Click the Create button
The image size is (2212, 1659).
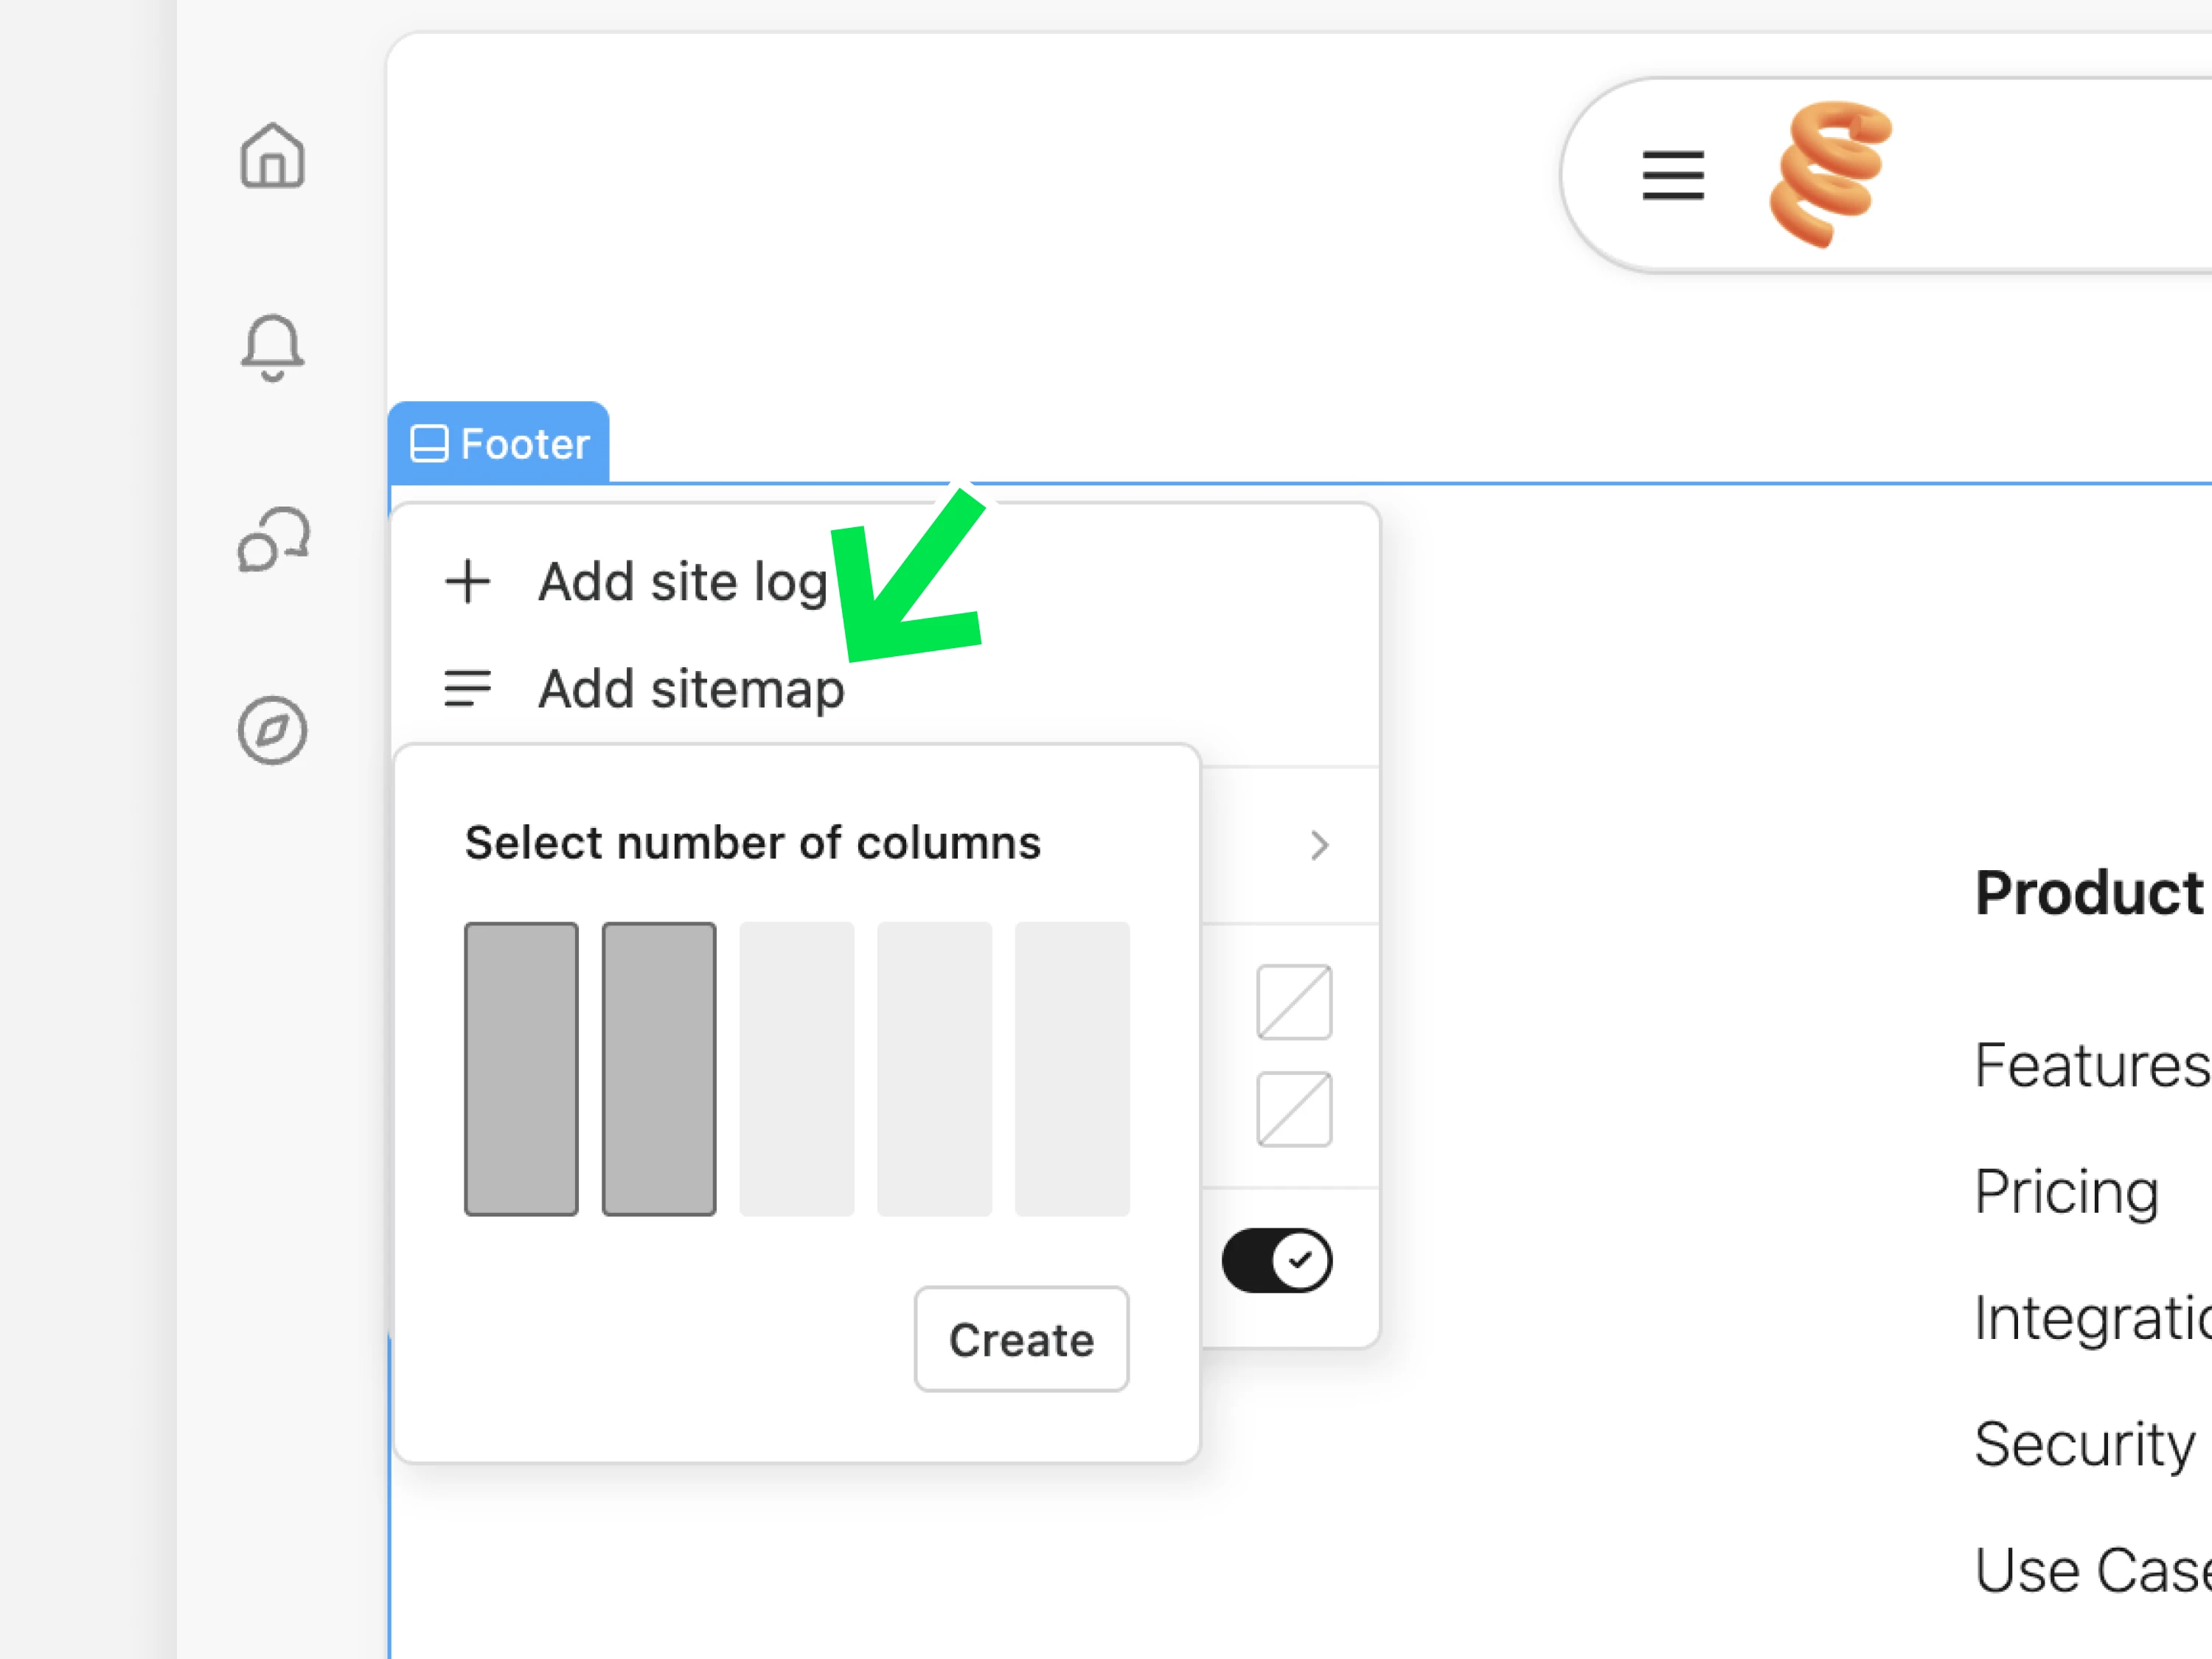pos(1021,1339)
